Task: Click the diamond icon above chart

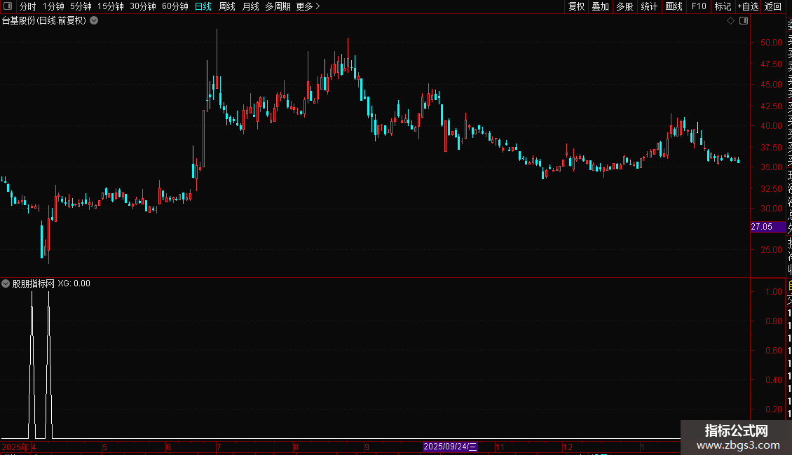Action: pyautogui.click(x=730, y=21)
